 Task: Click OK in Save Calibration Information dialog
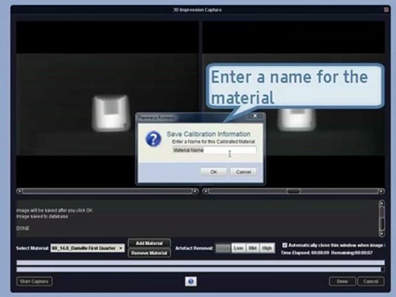coord(214,172)
